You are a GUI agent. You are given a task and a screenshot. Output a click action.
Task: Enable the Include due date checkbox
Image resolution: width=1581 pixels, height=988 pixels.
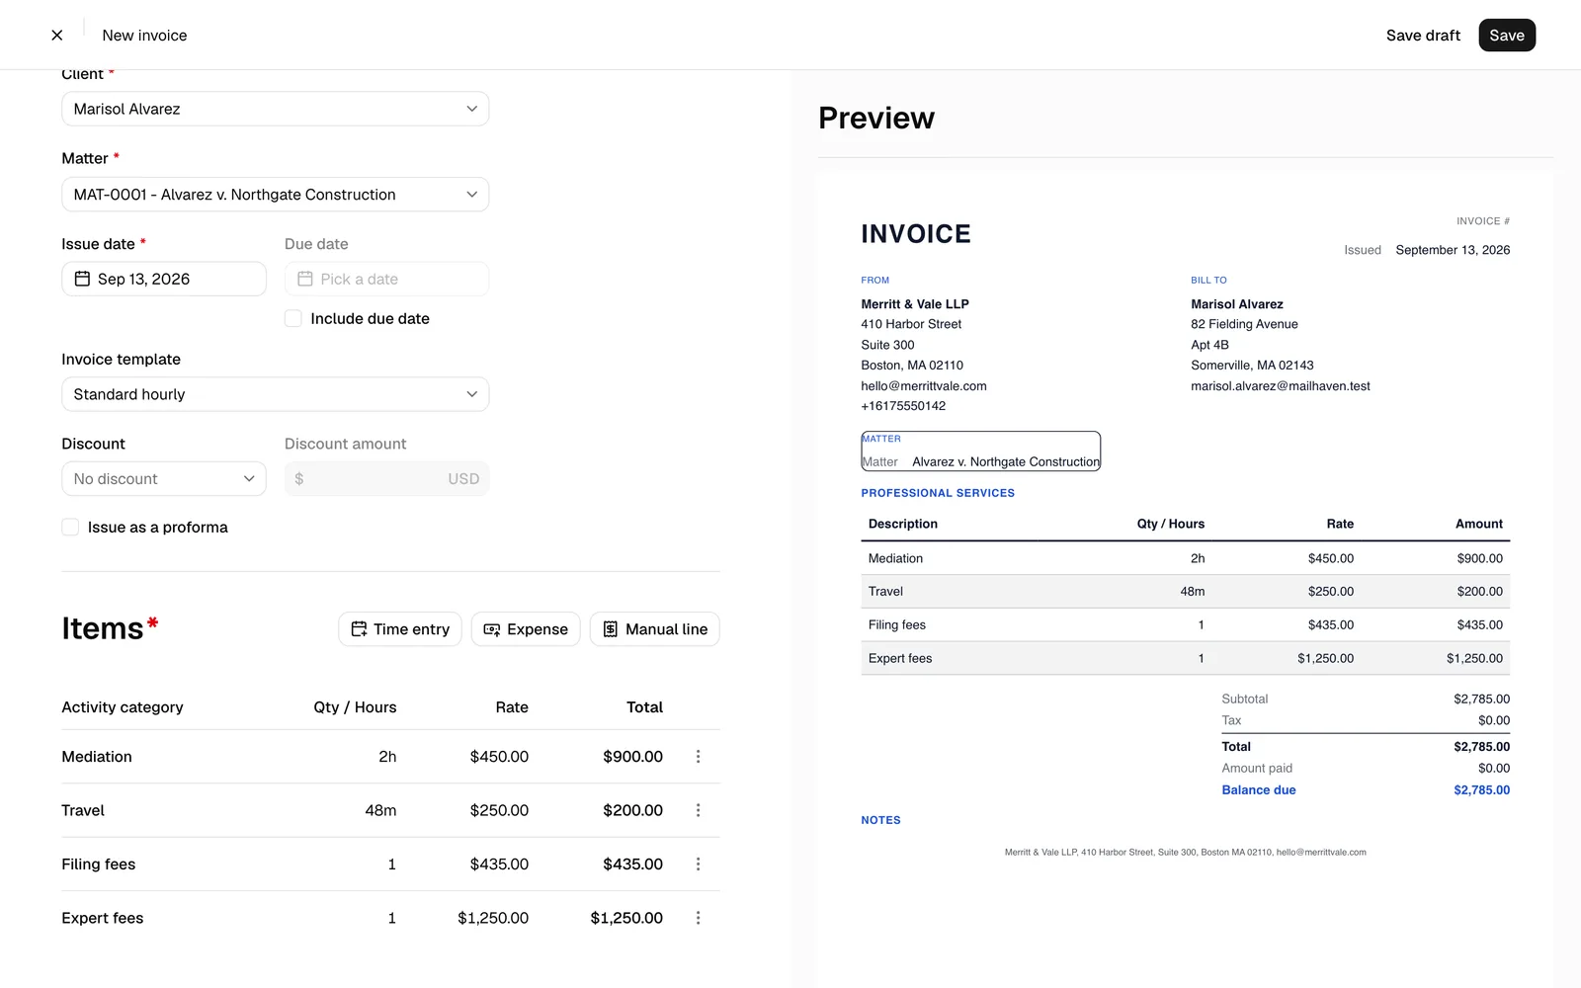coord(293,318)
